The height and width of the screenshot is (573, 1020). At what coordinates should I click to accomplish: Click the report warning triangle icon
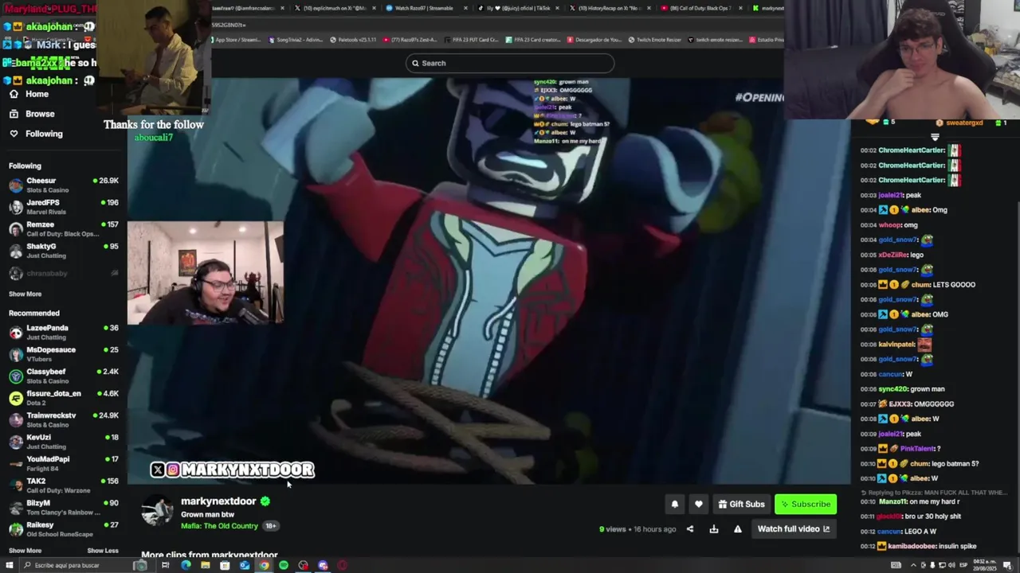pyautogui.click(x=738, y=529)
